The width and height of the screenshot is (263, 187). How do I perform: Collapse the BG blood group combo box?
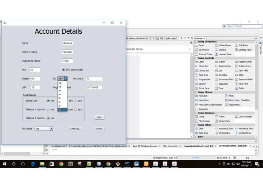[x=65, y=78]
